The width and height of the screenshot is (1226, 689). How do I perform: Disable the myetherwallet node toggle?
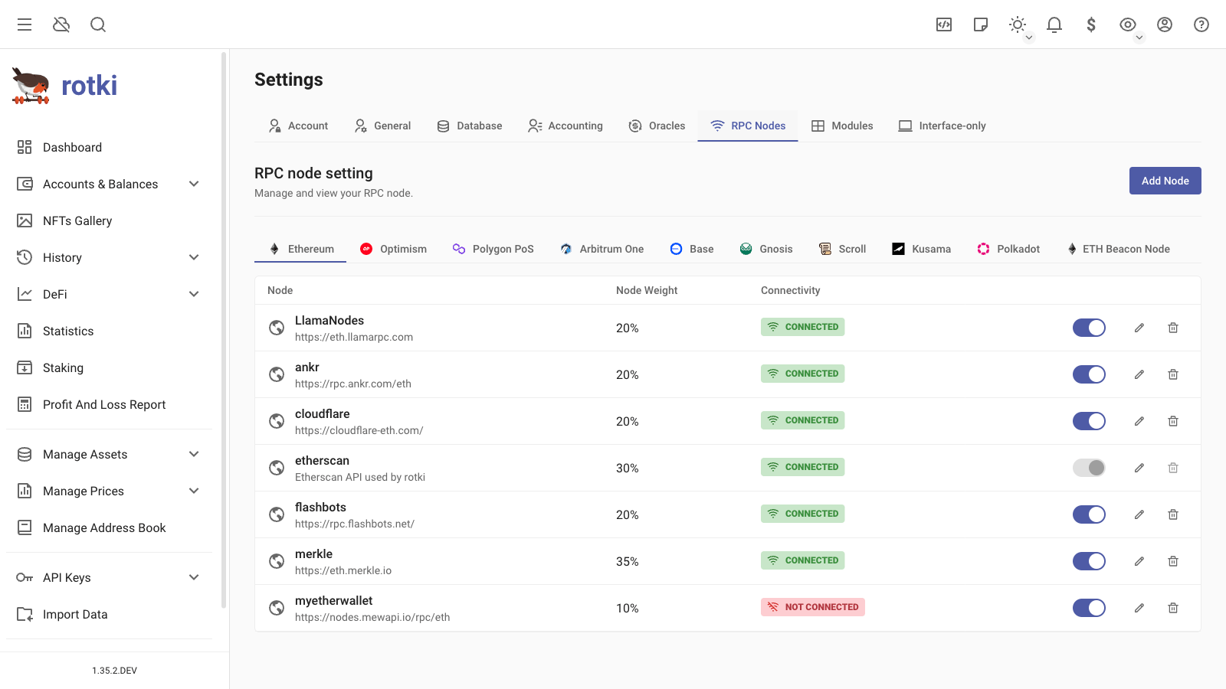click(x=1089, y=608)
